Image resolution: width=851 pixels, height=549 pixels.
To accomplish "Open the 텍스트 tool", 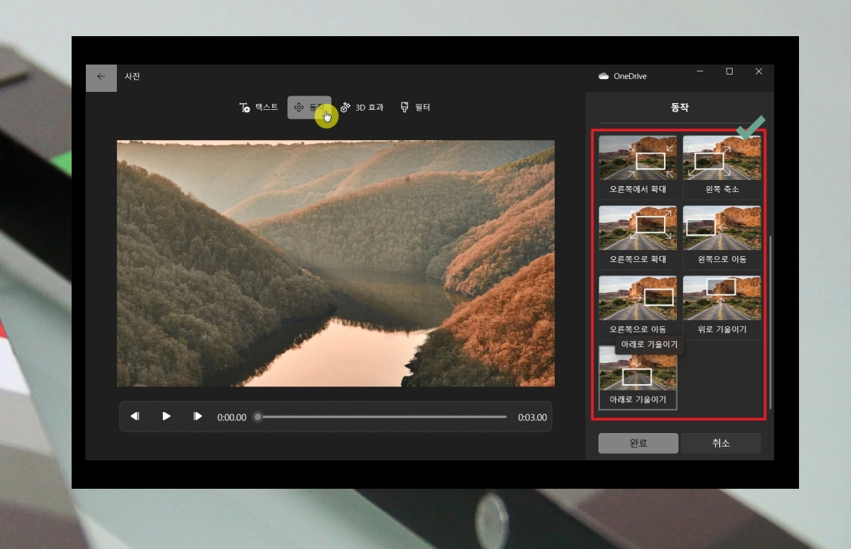I will 259,108.
